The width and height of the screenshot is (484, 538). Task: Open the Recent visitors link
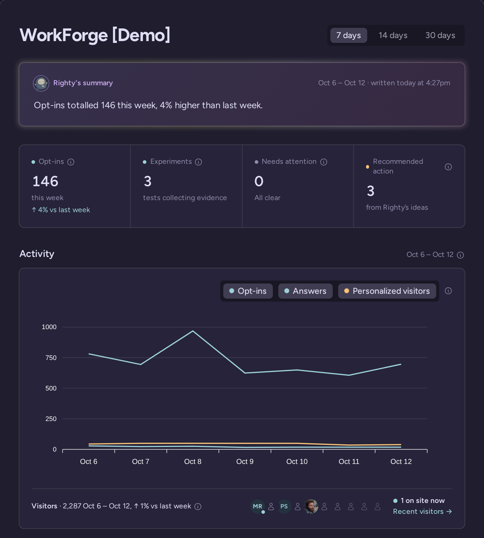(422, 511)
